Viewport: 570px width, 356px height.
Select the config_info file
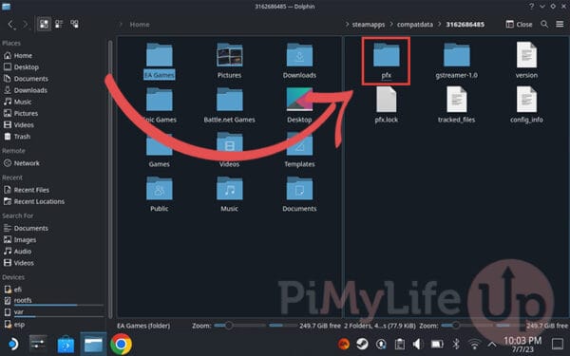coord(526,105)
